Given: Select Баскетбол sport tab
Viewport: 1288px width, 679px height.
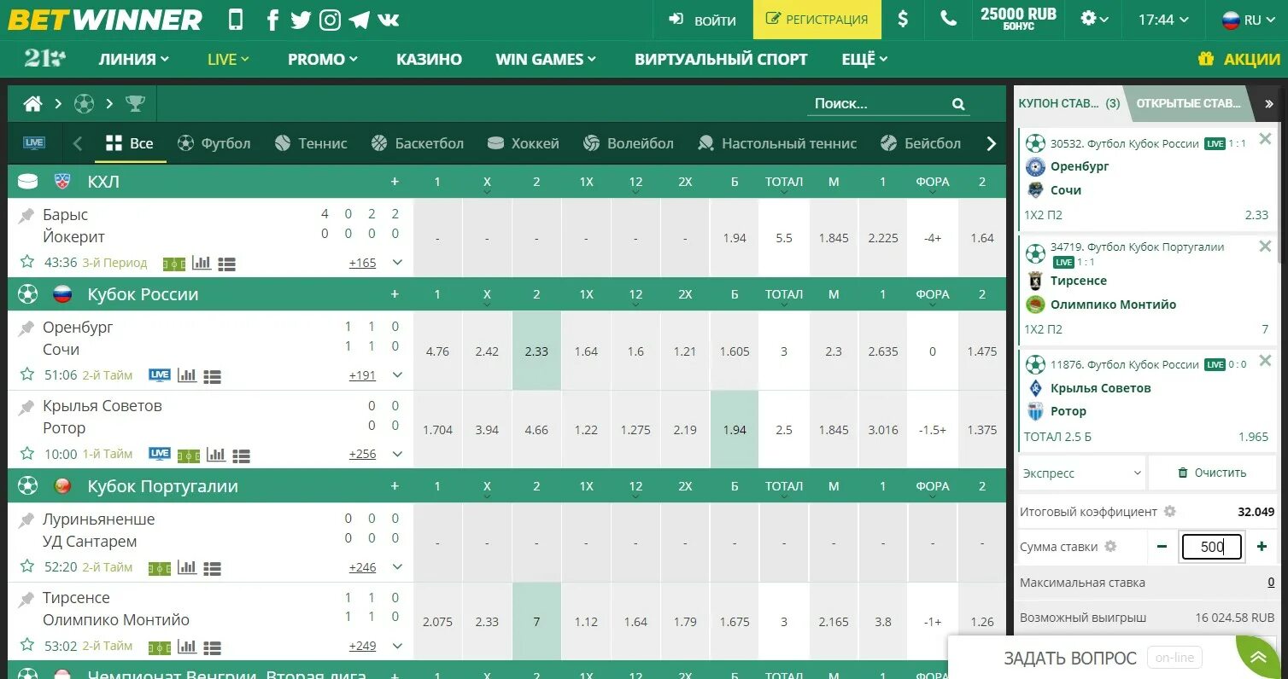Looking at the screenshot, I should (x=418, y=143).
